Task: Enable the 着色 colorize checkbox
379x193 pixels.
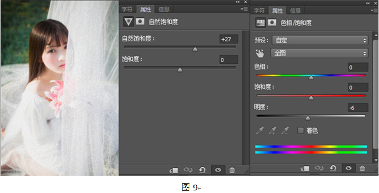Action: click(301, 131)
